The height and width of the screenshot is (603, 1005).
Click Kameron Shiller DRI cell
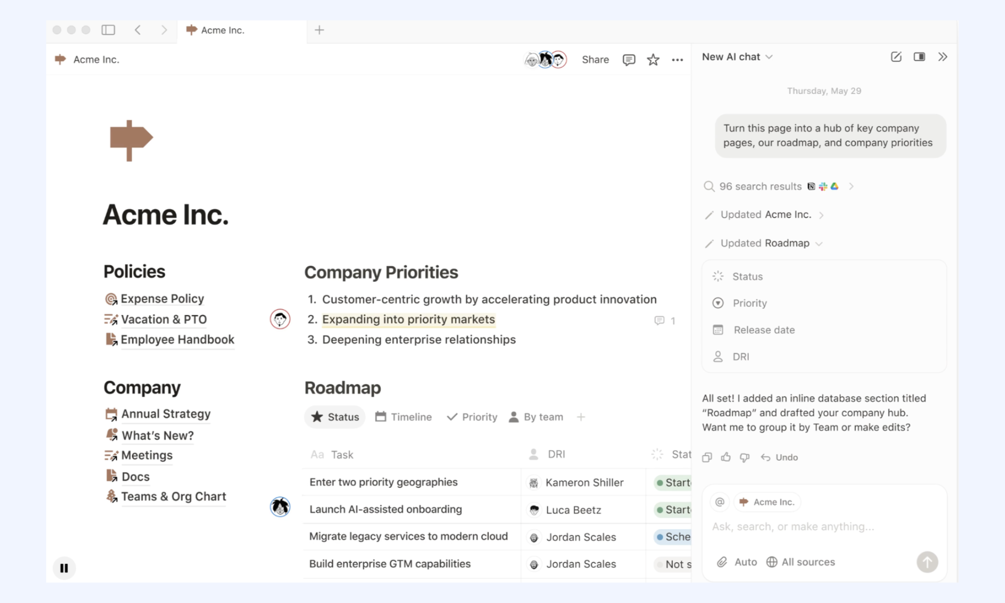click(x=583, y=482)
